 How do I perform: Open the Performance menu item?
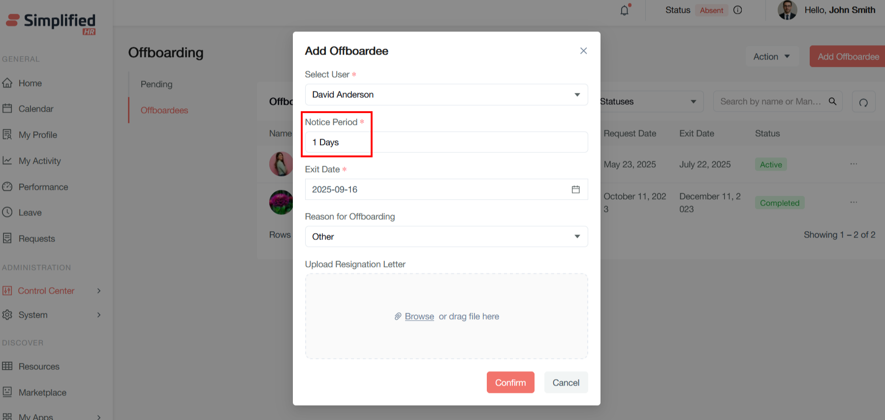click(x=43, y=187)
